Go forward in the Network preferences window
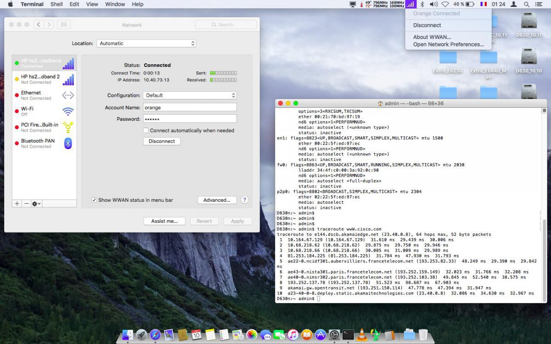The width and height of the screenshot is (551, 344). (x=49, y=24)
